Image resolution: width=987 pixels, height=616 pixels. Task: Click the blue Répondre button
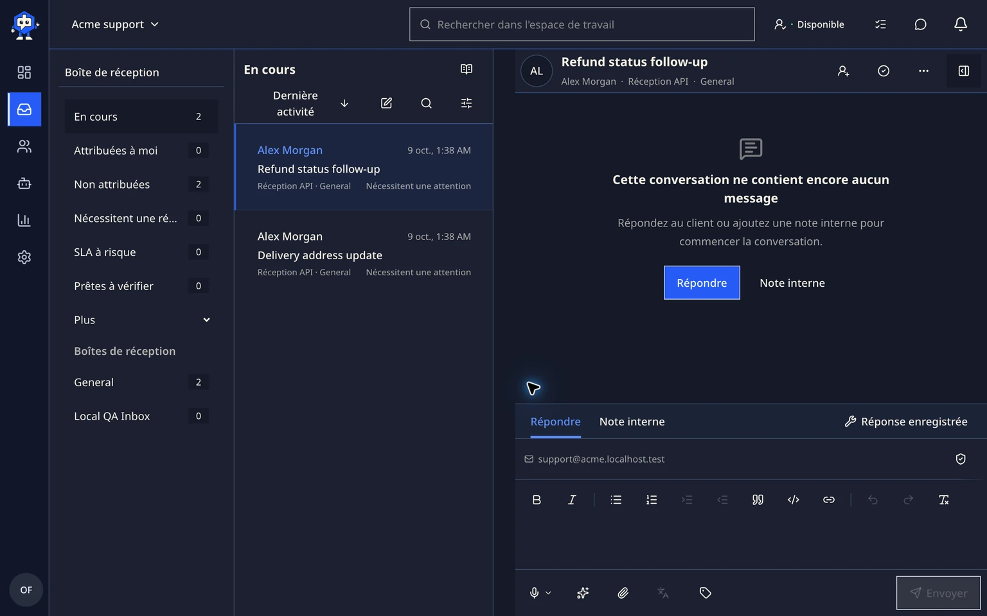point(702,283)
